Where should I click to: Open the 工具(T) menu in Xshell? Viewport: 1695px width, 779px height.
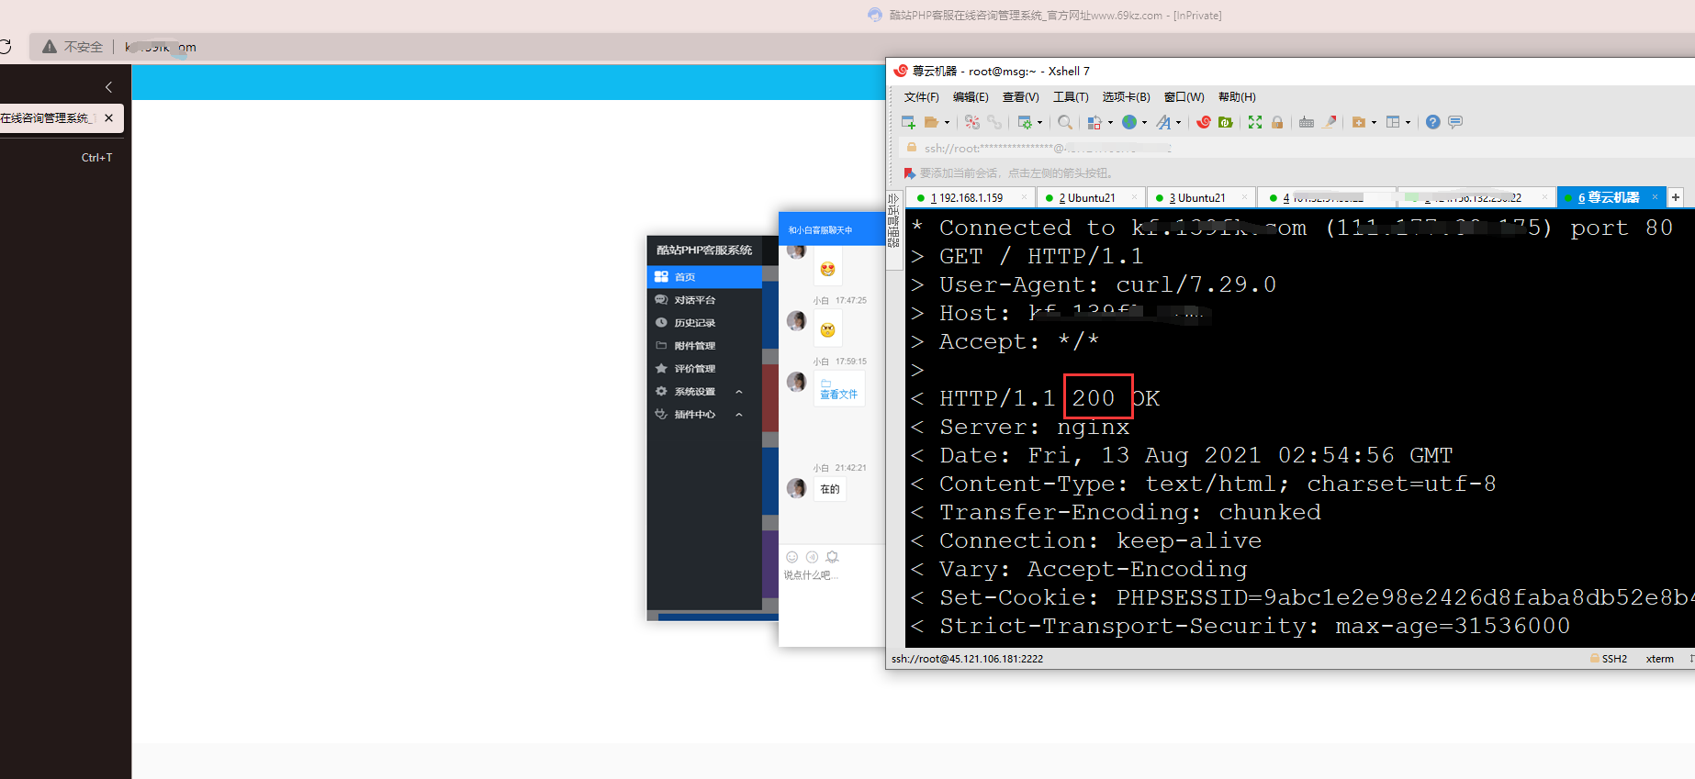click(1071, 97)
